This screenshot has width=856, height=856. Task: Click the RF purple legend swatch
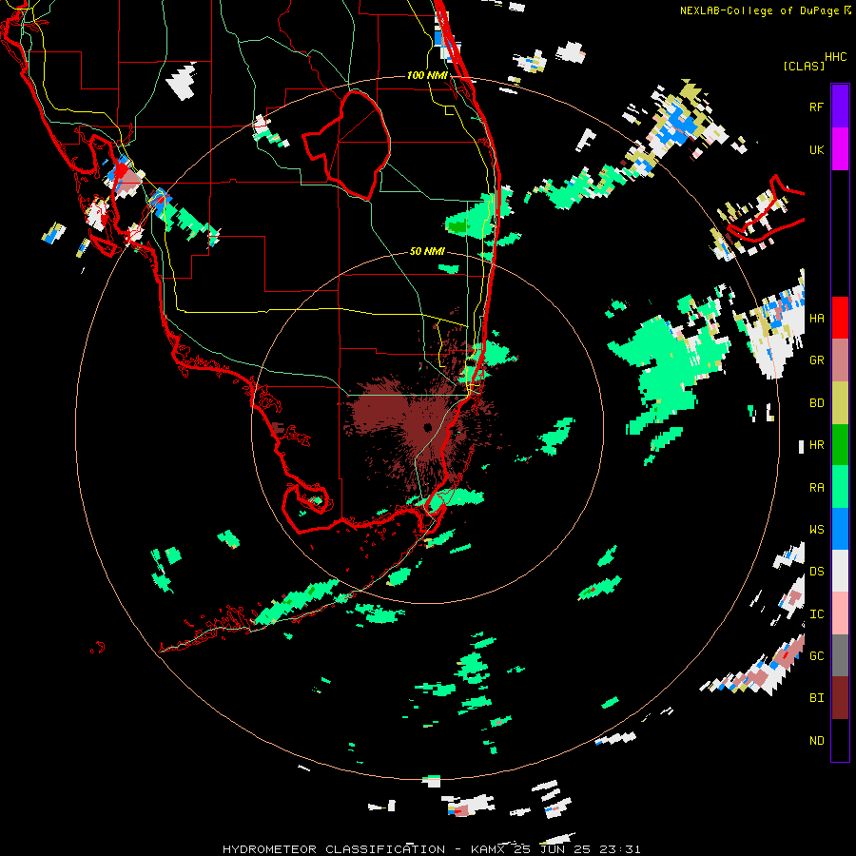840,106
